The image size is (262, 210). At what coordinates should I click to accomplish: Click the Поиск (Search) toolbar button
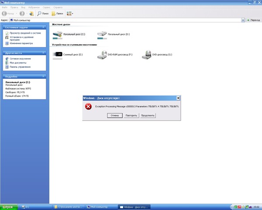[42, 14]
